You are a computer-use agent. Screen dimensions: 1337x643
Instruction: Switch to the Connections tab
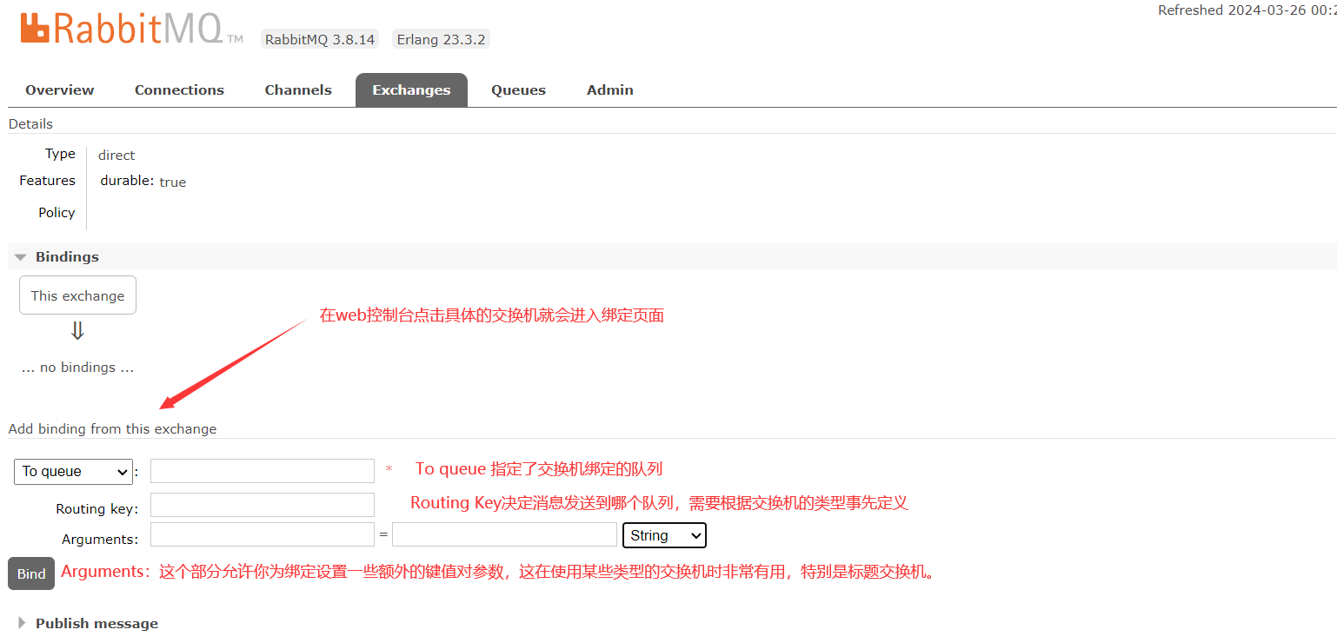(179, 90)
